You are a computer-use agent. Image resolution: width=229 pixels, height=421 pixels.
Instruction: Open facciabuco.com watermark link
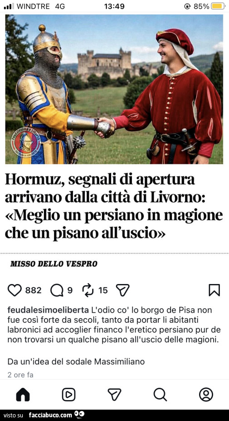50,415
